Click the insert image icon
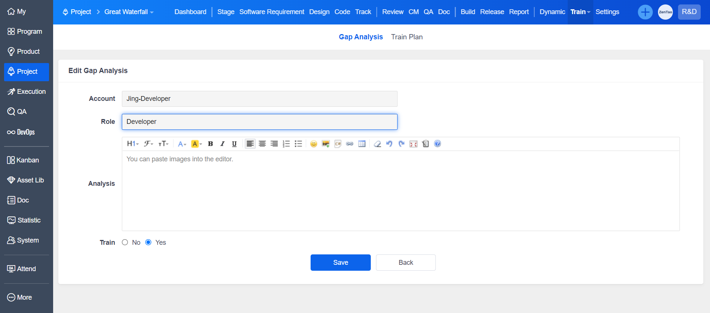710x313 pixels. (326, 144)
